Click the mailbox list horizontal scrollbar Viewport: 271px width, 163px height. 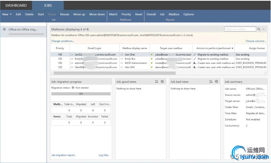click(115, 73)
